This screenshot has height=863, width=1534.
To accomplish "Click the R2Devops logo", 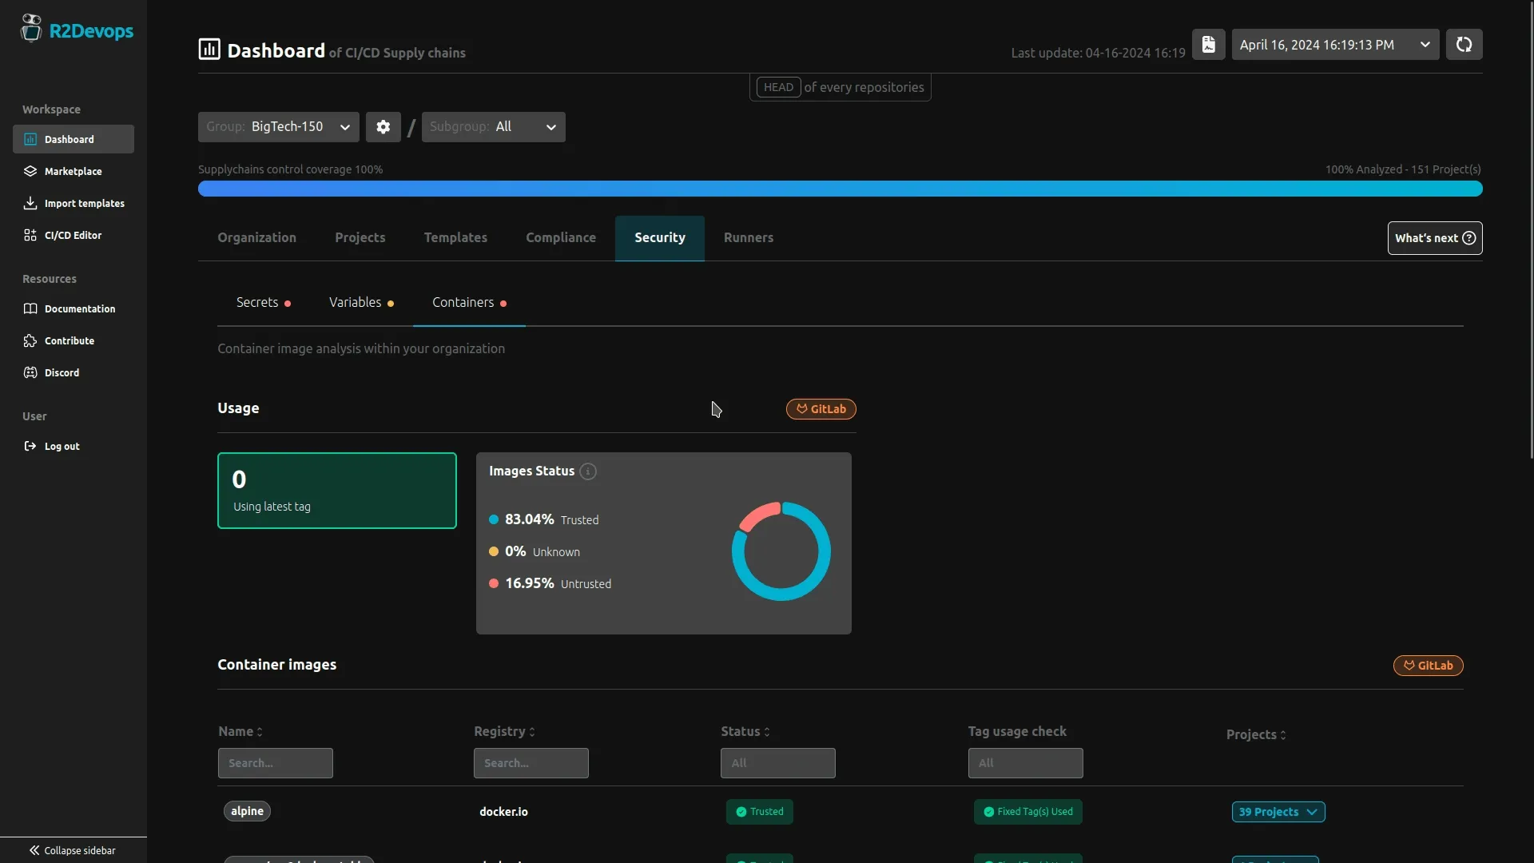I will 77,30.
